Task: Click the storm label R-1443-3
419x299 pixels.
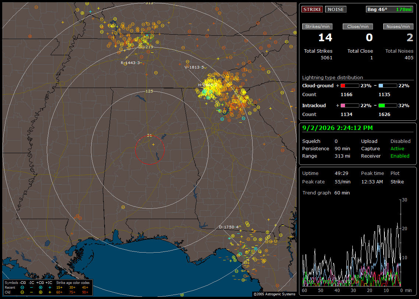Action: coord(130,63)
